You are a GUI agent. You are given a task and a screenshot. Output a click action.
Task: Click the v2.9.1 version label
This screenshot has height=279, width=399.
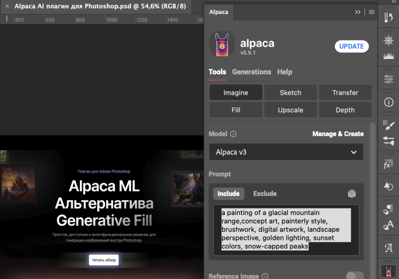[x=248, y=53]
